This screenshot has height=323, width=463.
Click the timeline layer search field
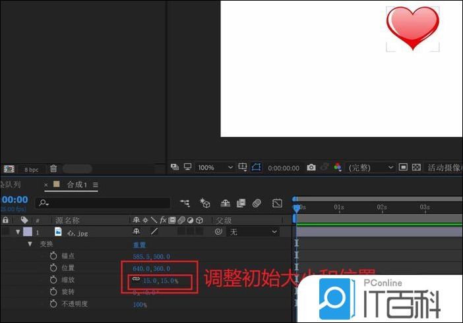pyautogui.click(x=106, y=203)
